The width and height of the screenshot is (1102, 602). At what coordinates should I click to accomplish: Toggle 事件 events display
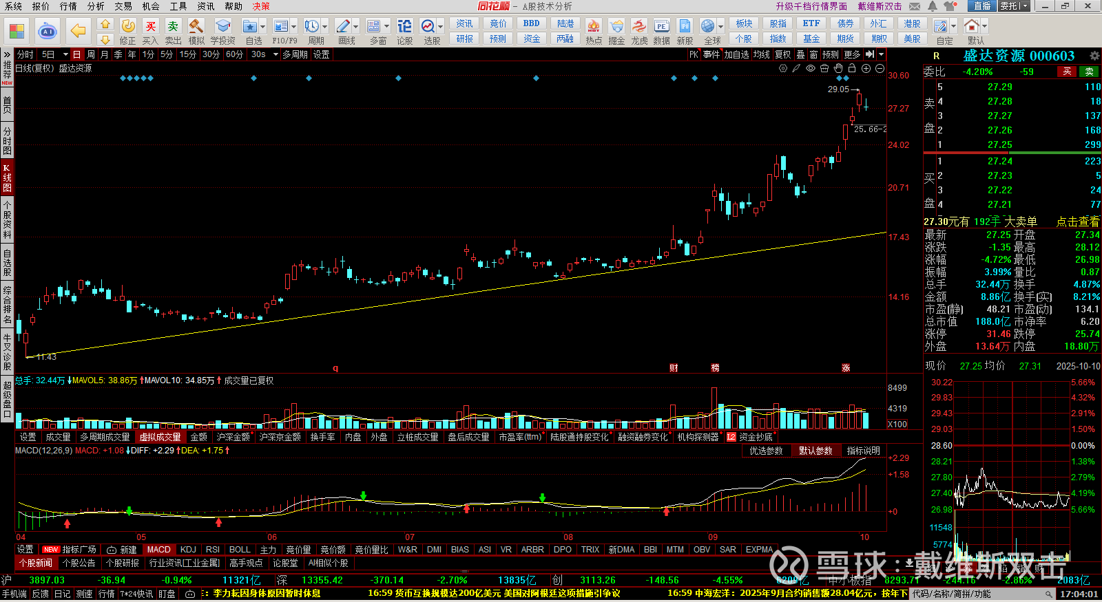click(711, 54)
